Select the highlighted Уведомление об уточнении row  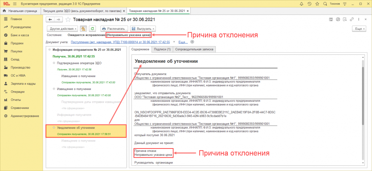(x=86, y=131)
